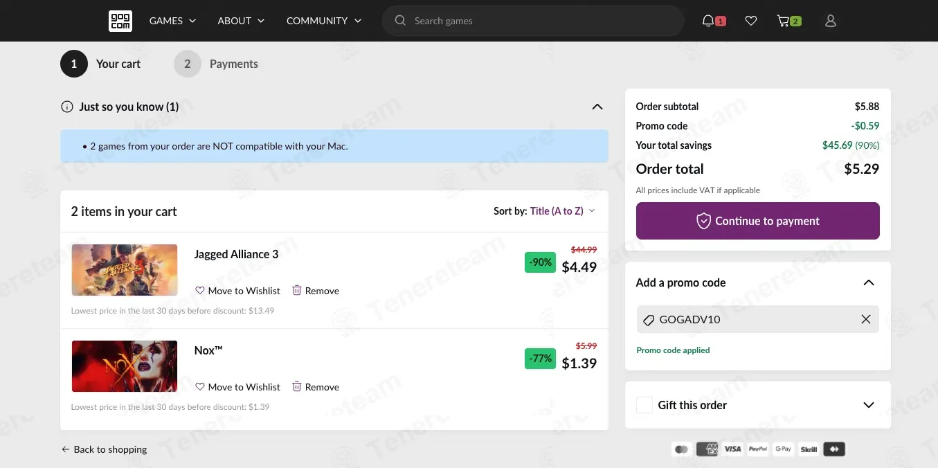The width and height of the screenshot is (938, 468).
Task: Click the trash icon for Jagged Alliance 3
Action: (297, 290)
